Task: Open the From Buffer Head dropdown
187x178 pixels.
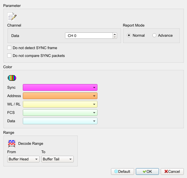Action: coord(23,159)
